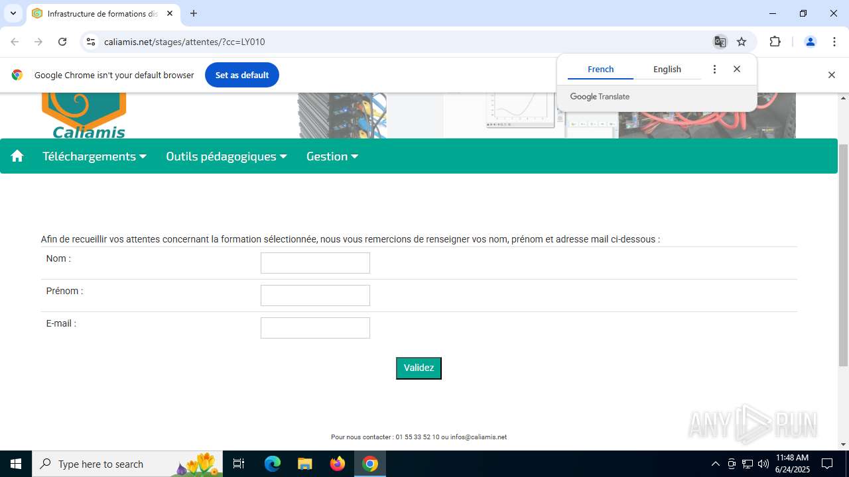Click the Caliamis logo

(x=84, y=116)
